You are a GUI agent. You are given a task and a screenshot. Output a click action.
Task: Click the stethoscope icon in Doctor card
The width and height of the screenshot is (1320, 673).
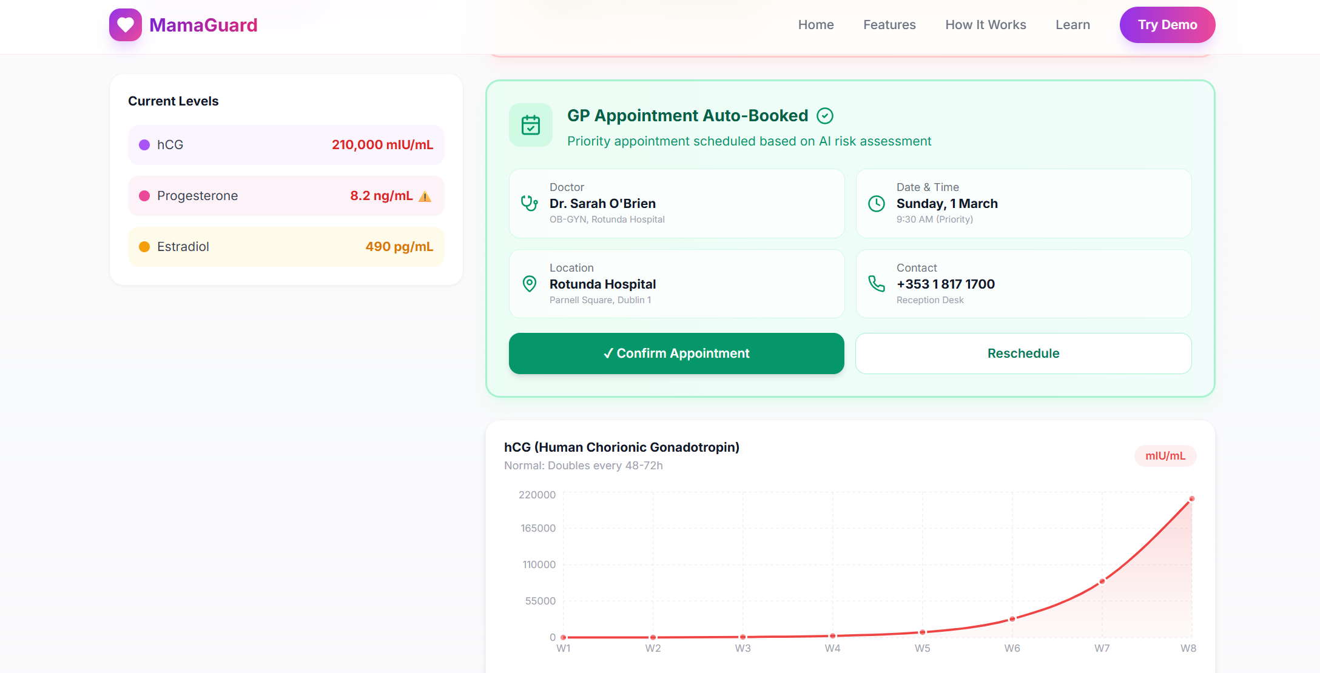click(x=530, y=203)
